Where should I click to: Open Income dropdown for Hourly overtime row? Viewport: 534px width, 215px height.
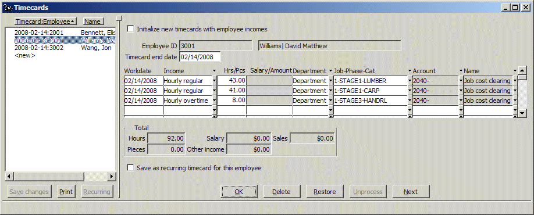tap(214, 101)
